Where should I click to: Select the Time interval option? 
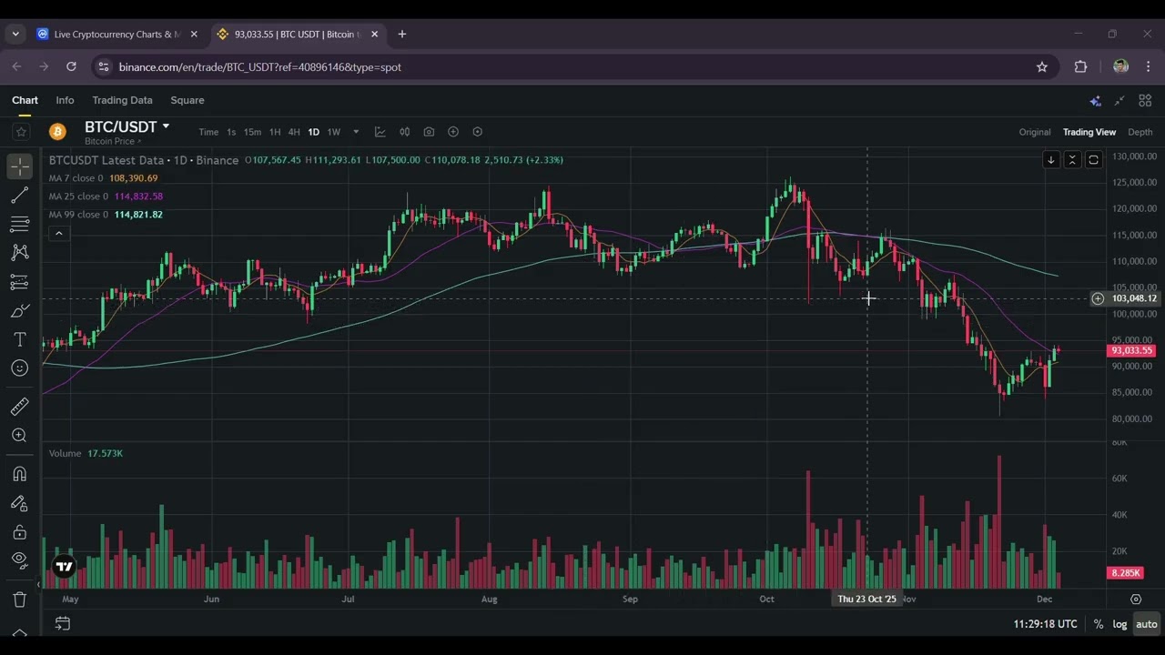click(208, 132)
